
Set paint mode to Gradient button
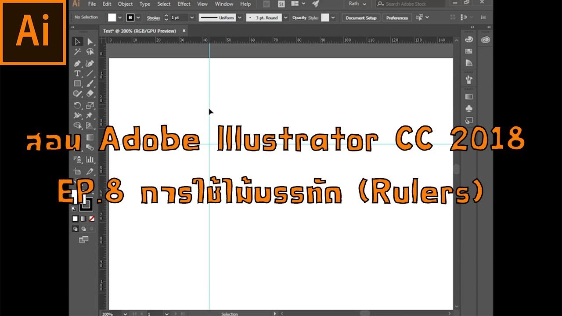(83, 219)
